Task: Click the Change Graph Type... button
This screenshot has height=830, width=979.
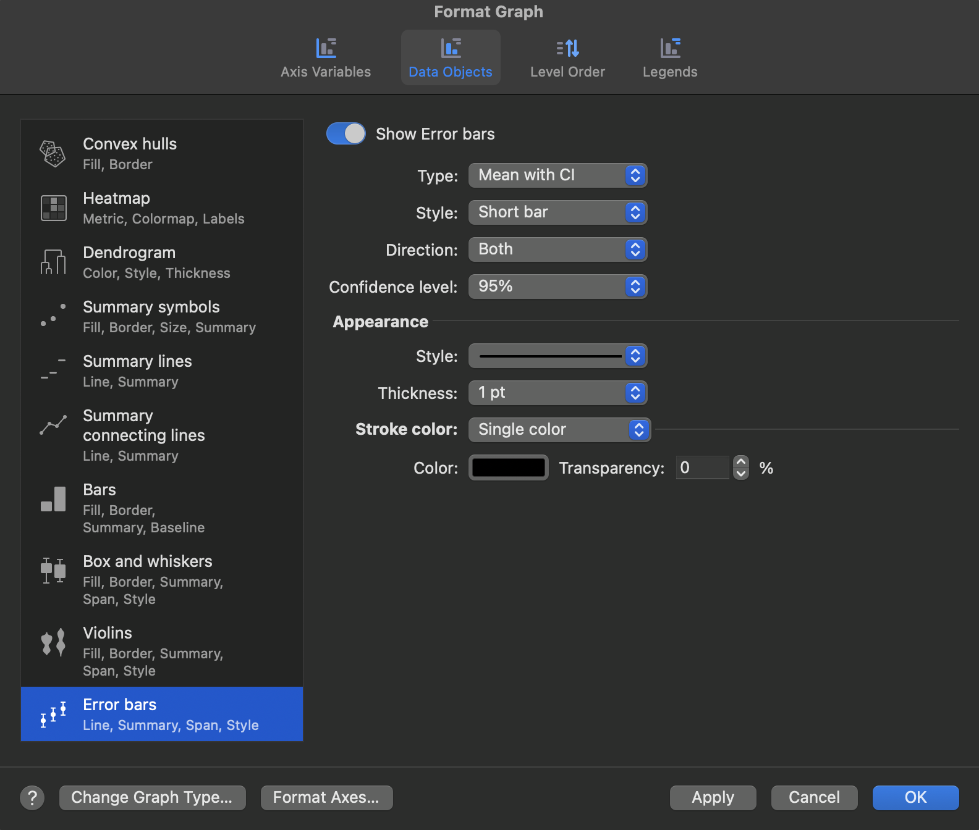Action: tap(153, 798)
